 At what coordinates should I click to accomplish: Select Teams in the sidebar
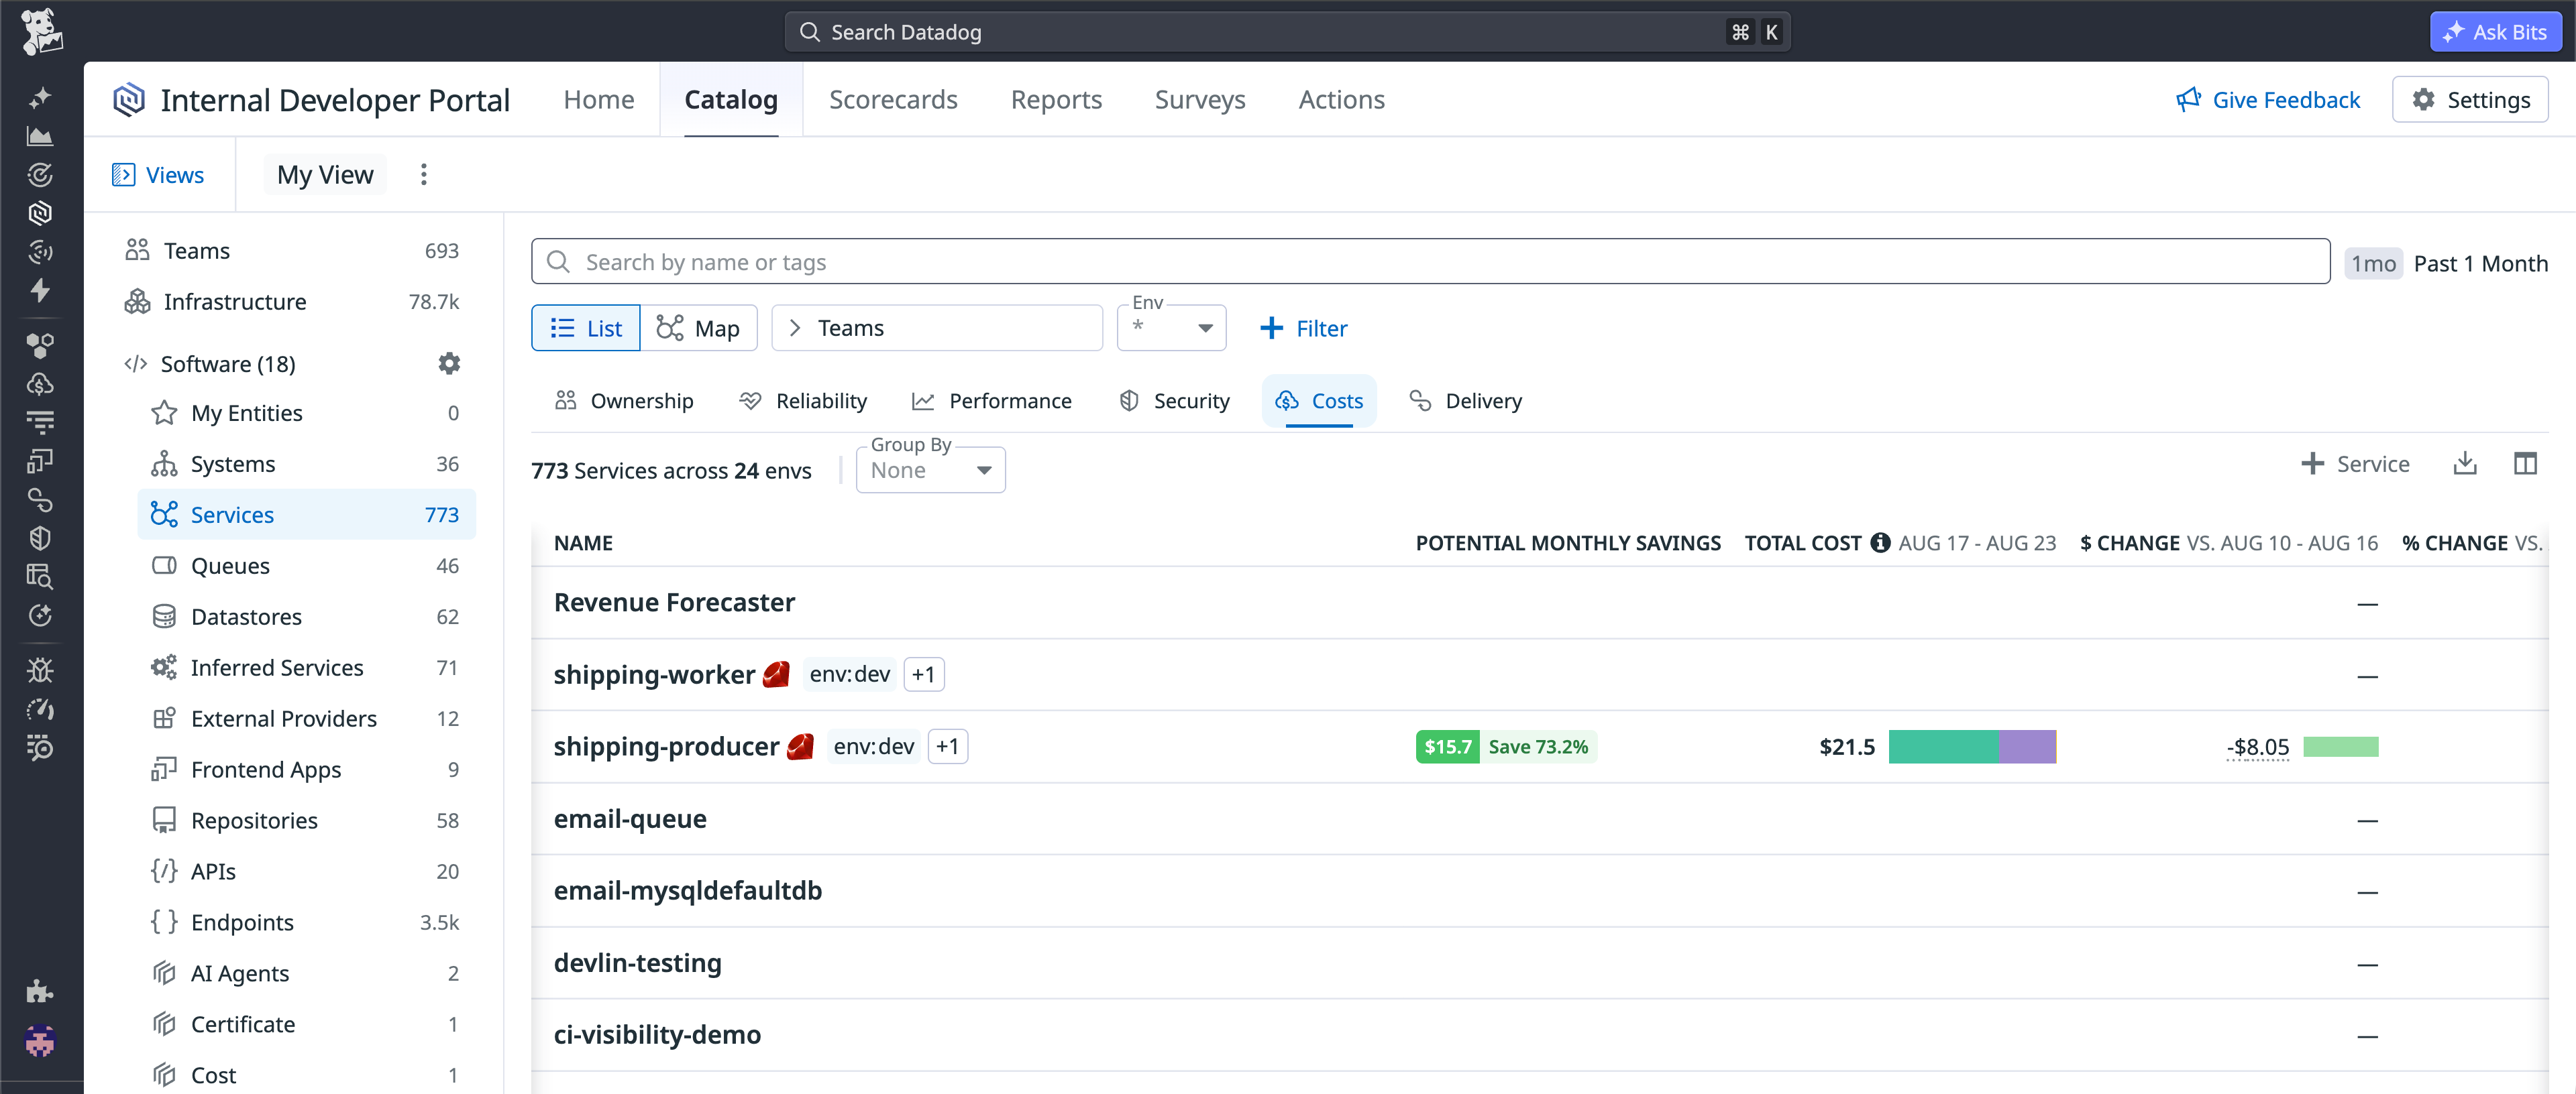pyautogui.click(x=292, y=251)
